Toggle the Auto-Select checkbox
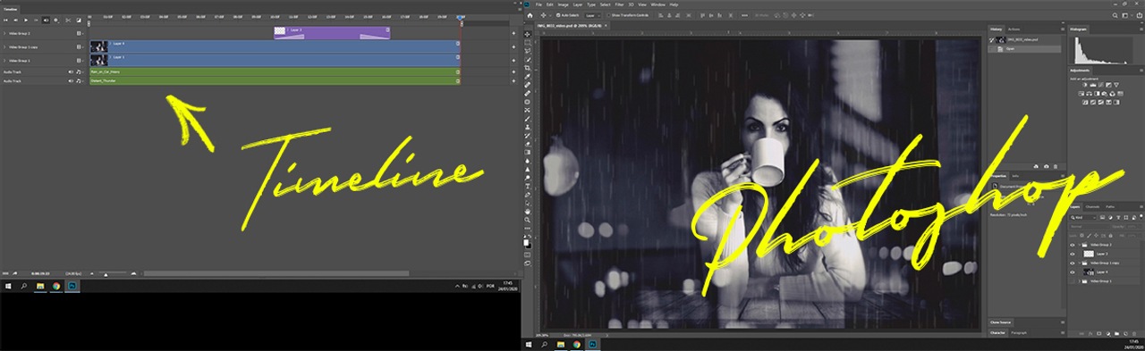This screenshot has width=1145, height=351. (x=558, y=15)
